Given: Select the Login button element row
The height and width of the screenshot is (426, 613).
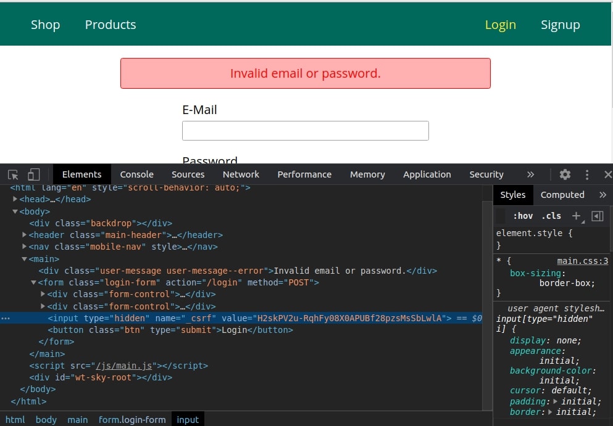Looking at the screenshot, I should click(x=170, y=330).
